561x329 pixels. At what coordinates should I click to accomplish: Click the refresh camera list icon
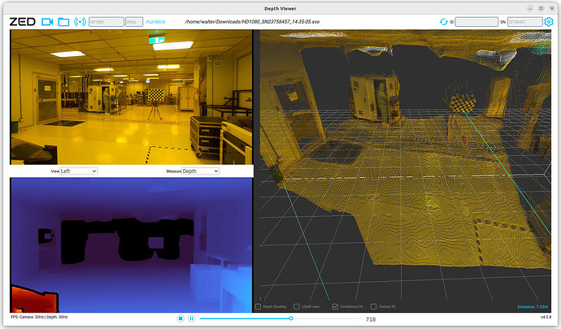[443, 22]
